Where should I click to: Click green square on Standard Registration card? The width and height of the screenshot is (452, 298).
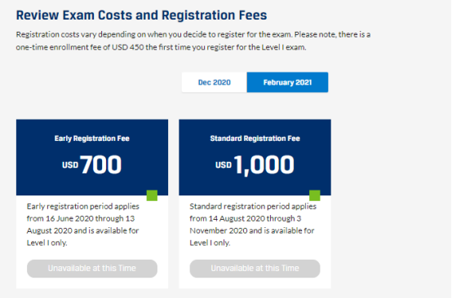(314, 195)
